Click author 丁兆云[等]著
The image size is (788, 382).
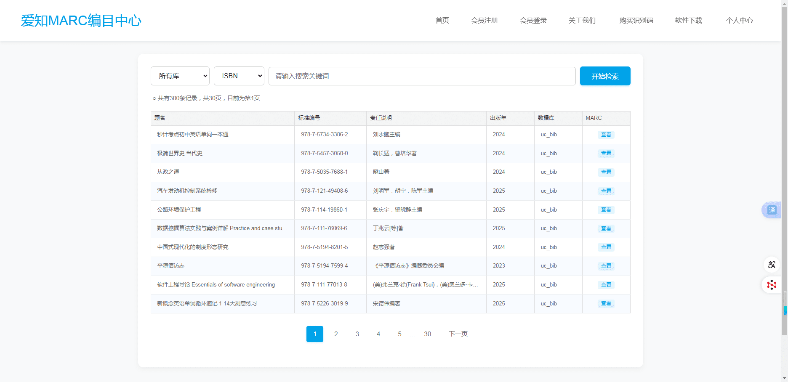[388, 228]
